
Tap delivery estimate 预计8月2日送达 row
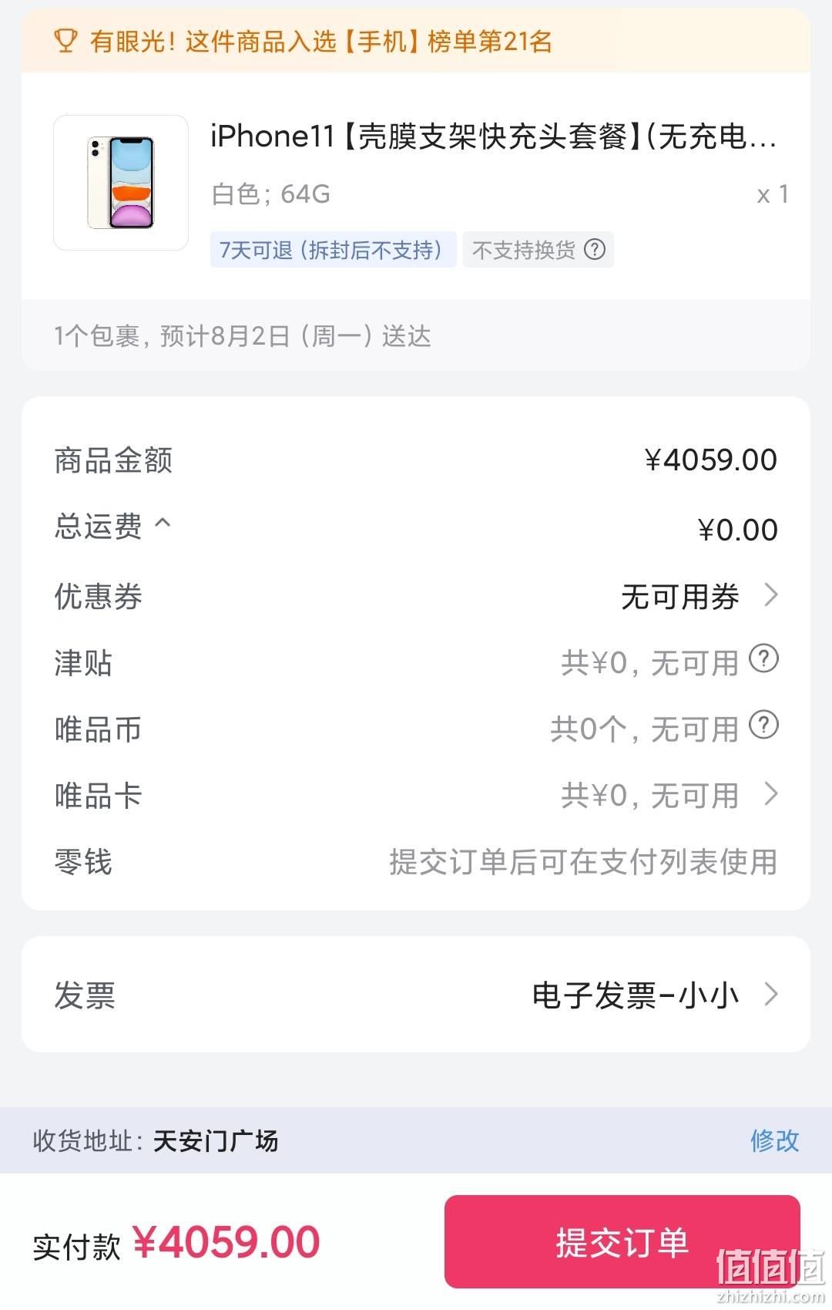(416, 335)
